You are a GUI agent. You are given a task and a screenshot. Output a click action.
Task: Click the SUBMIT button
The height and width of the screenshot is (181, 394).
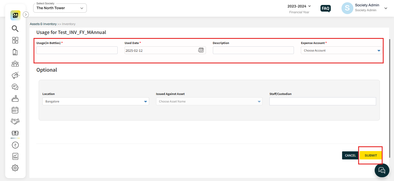tap(371, 155)
